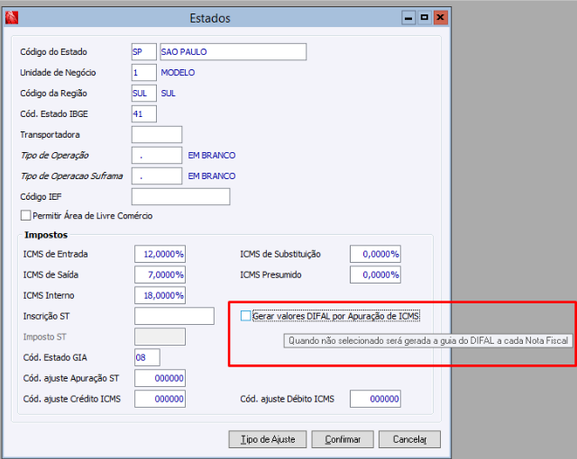
Task: Click the Código IEF input field
Action: [x=180, y=196]
